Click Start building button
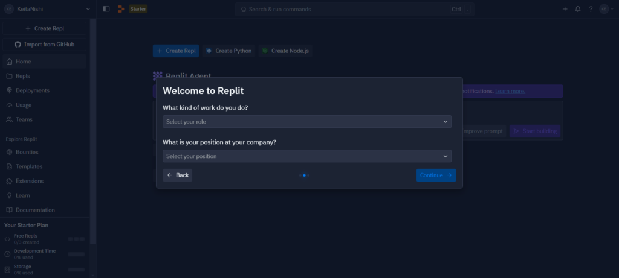619x278 pixels. click(535, 131)
